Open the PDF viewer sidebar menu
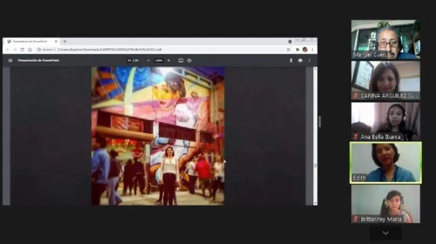Screen dimensions: 436x244 [10, 61]
